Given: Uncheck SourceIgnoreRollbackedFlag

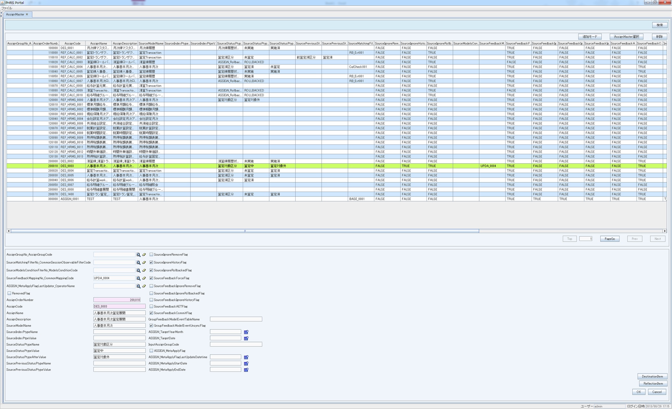Looking at the screenshot, I should [151, 270].
